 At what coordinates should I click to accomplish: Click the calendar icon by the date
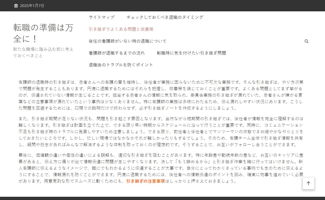point(16,6)
